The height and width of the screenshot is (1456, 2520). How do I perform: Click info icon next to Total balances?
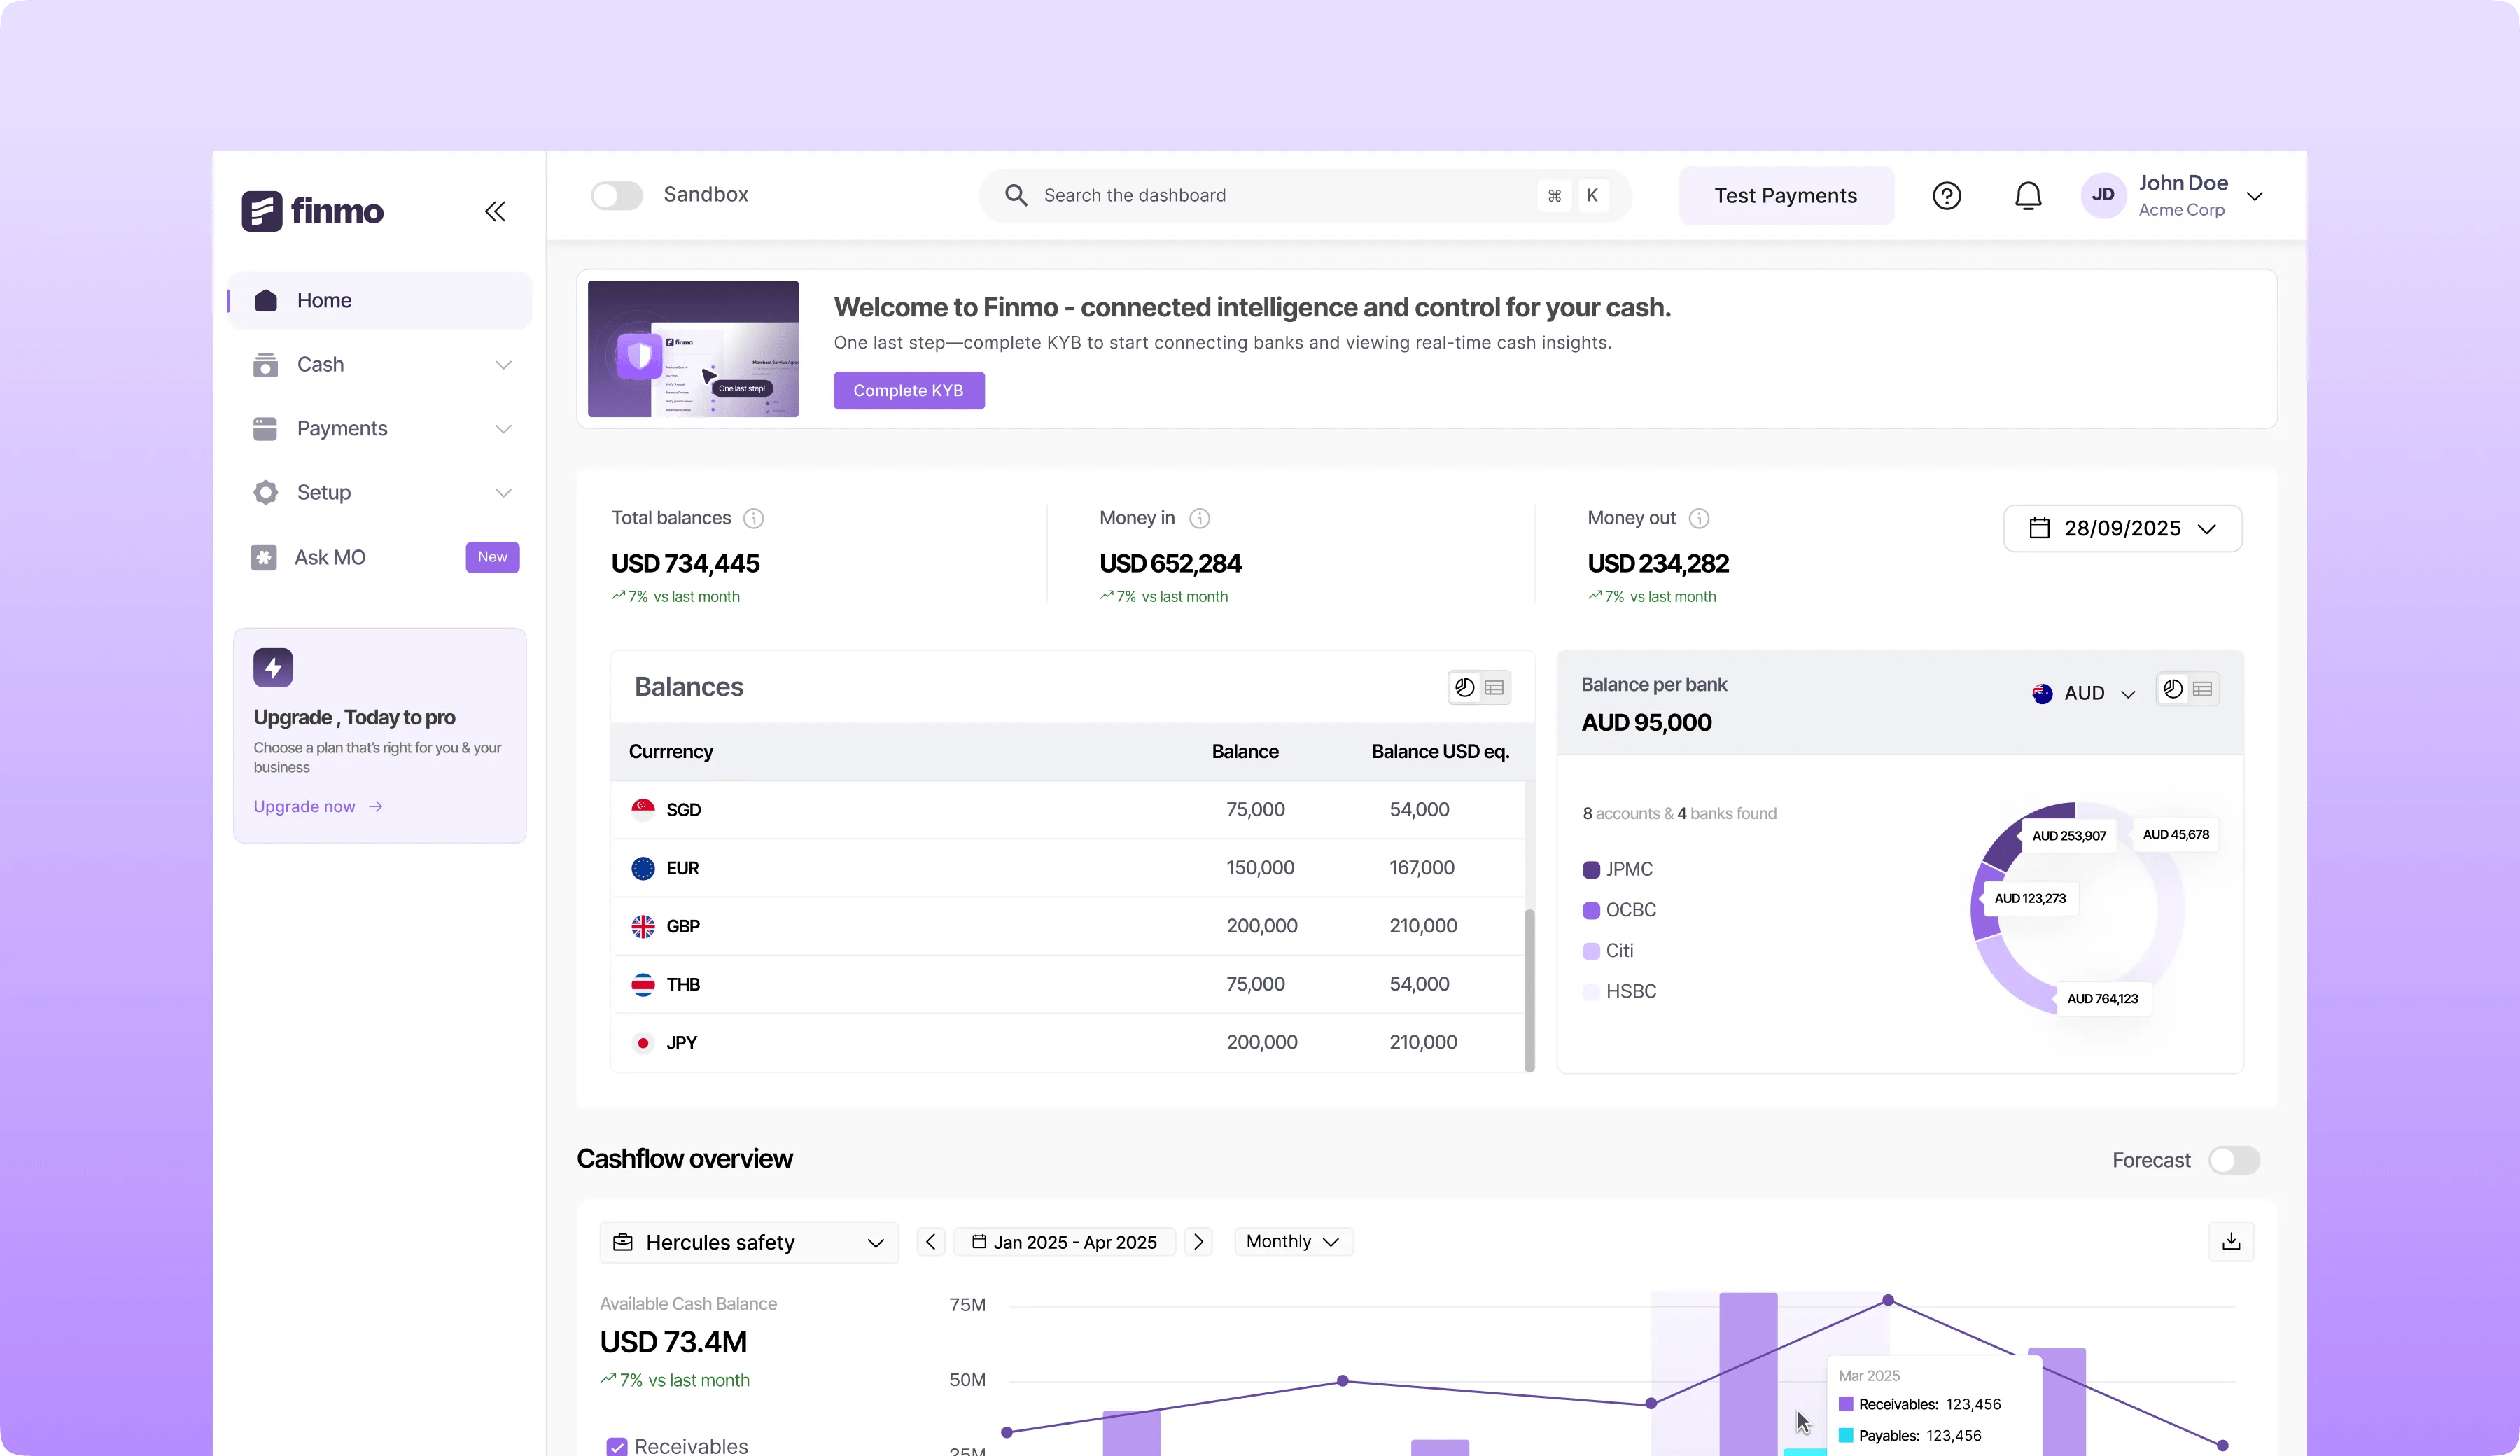[754, 518]
